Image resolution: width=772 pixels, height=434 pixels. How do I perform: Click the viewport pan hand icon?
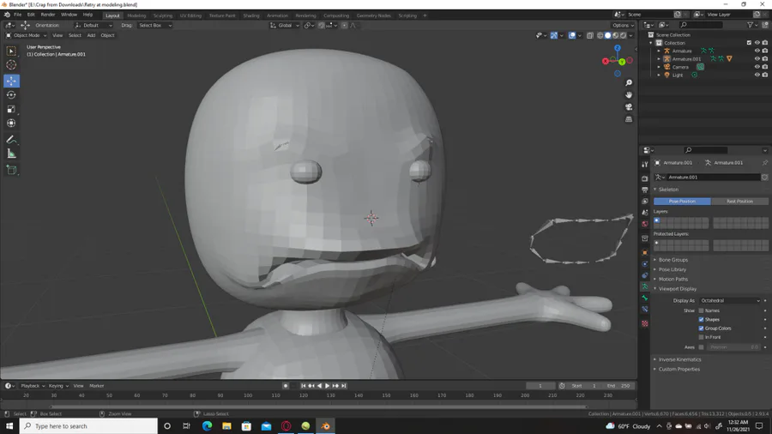pos(629,94)
